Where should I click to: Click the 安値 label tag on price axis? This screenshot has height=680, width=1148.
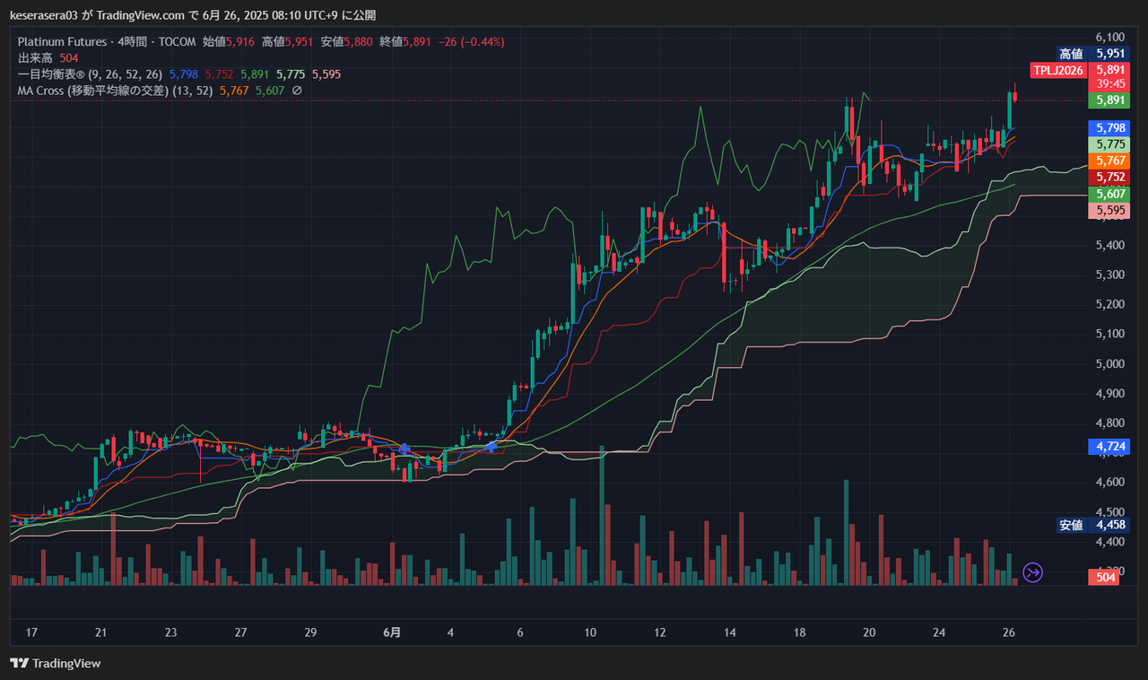pyautogui.click(x=1071, y=525)
